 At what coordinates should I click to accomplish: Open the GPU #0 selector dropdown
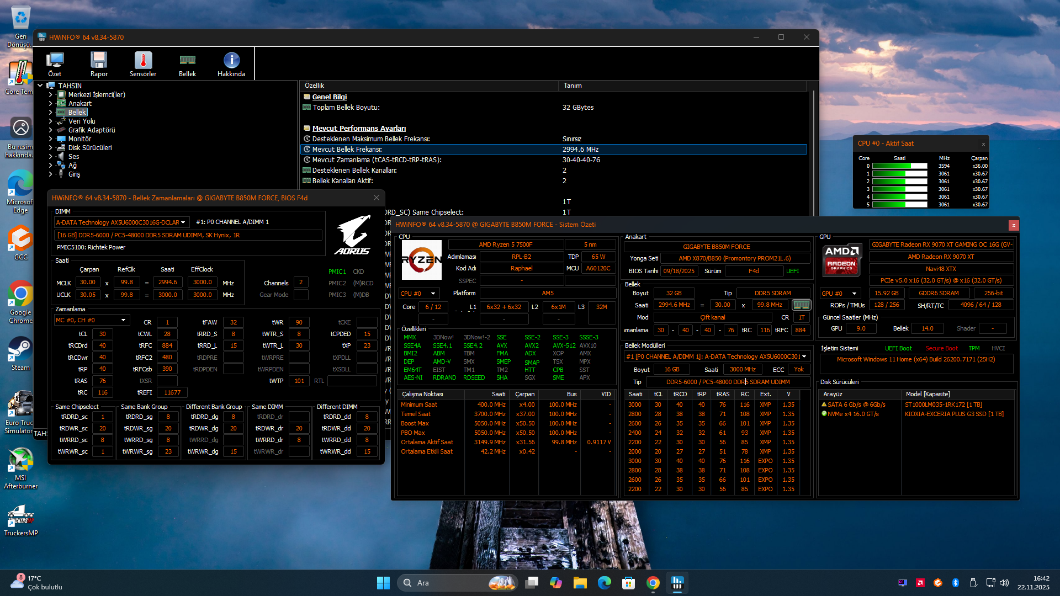click(x=839, y=294)
